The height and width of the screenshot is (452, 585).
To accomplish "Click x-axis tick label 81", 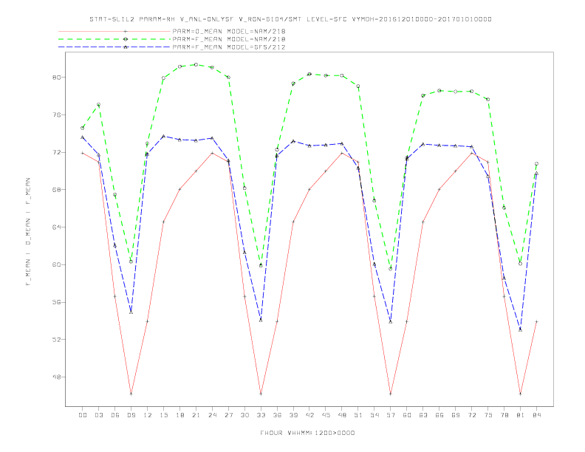I will (x=521, y=415).
